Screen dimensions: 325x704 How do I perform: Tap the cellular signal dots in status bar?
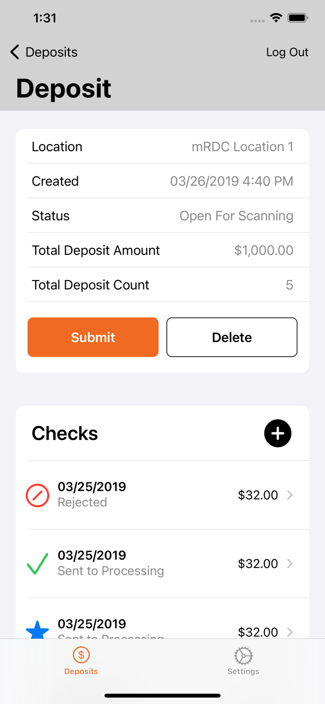pos(257,21)
